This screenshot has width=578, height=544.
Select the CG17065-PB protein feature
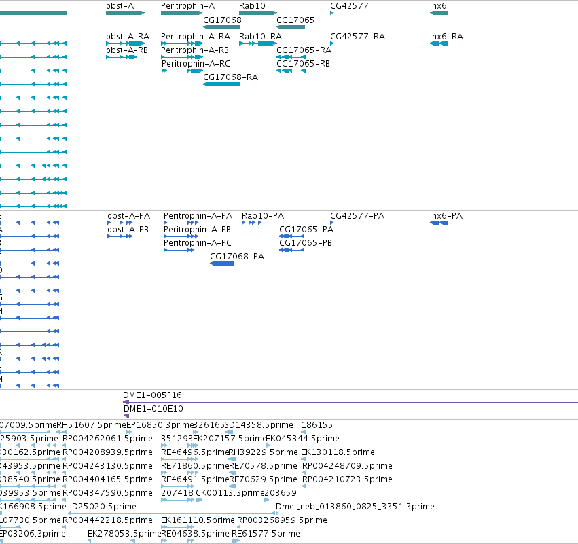(291, 250)
